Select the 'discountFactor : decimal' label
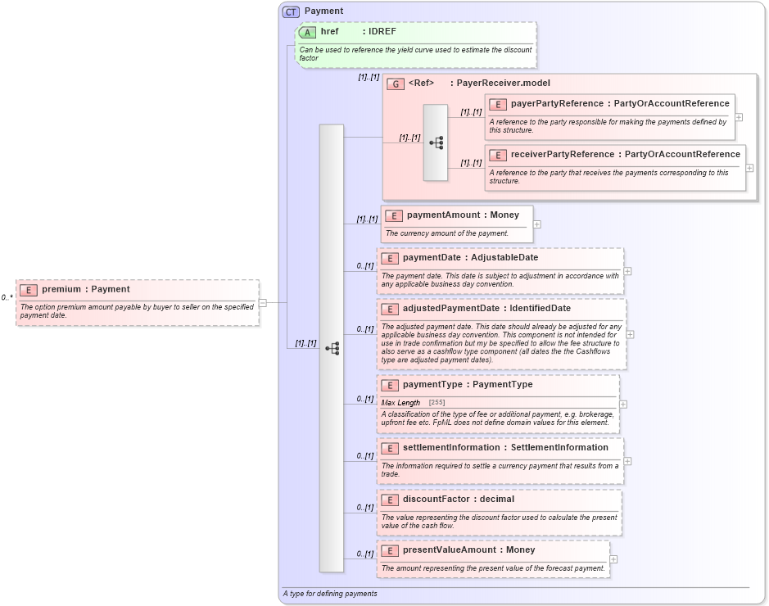769x606 pixels. click(459, 499)
